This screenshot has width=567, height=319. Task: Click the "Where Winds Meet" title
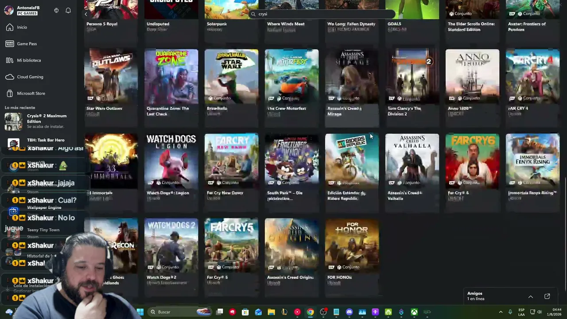(286, 24)
